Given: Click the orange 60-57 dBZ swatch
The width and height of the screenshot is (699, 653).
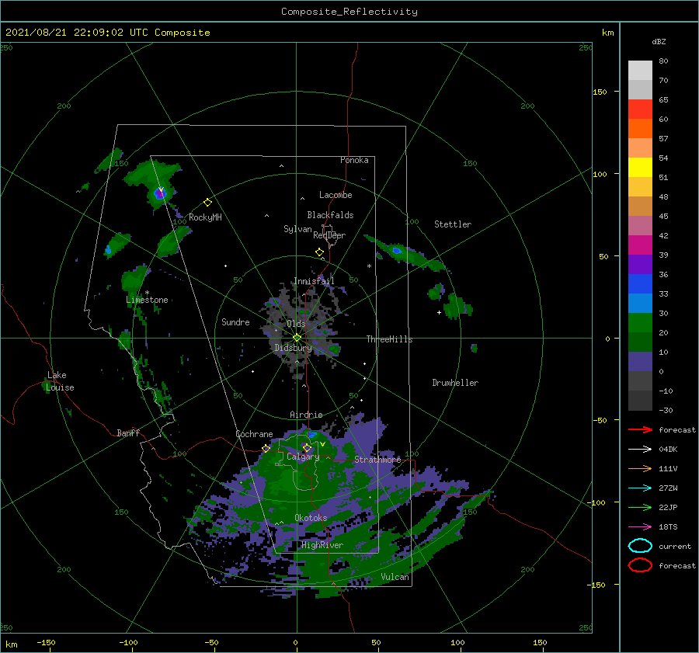Looking at the screenshot, I should [x=640, y=129].
